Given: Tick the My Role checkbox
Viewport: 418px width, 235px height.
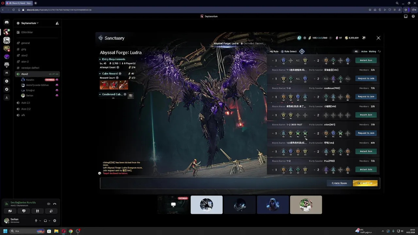Looking at the screenshot, I should point(268,52).
